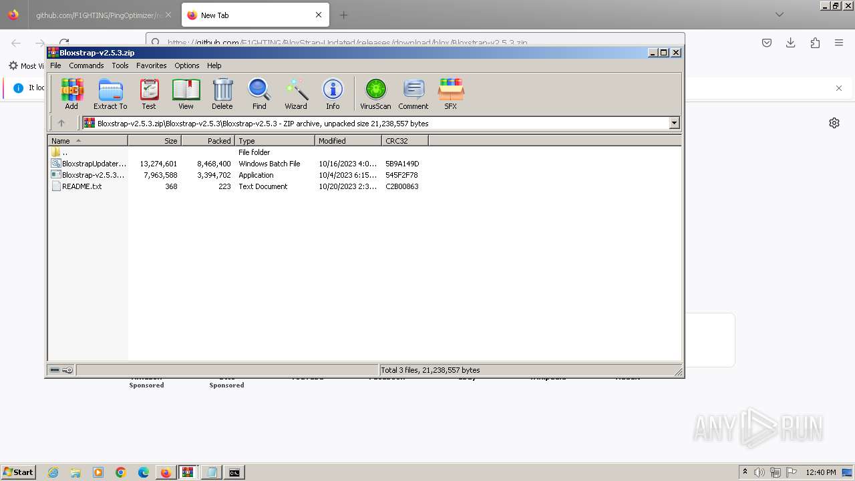This screenshot has width=855, height=481.
Task: Open a new Firefox tab with plus
Action: (343, 15)
